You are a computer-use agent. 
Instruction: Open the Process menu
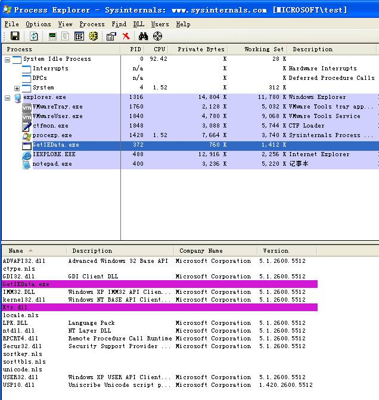pos(92,24)
